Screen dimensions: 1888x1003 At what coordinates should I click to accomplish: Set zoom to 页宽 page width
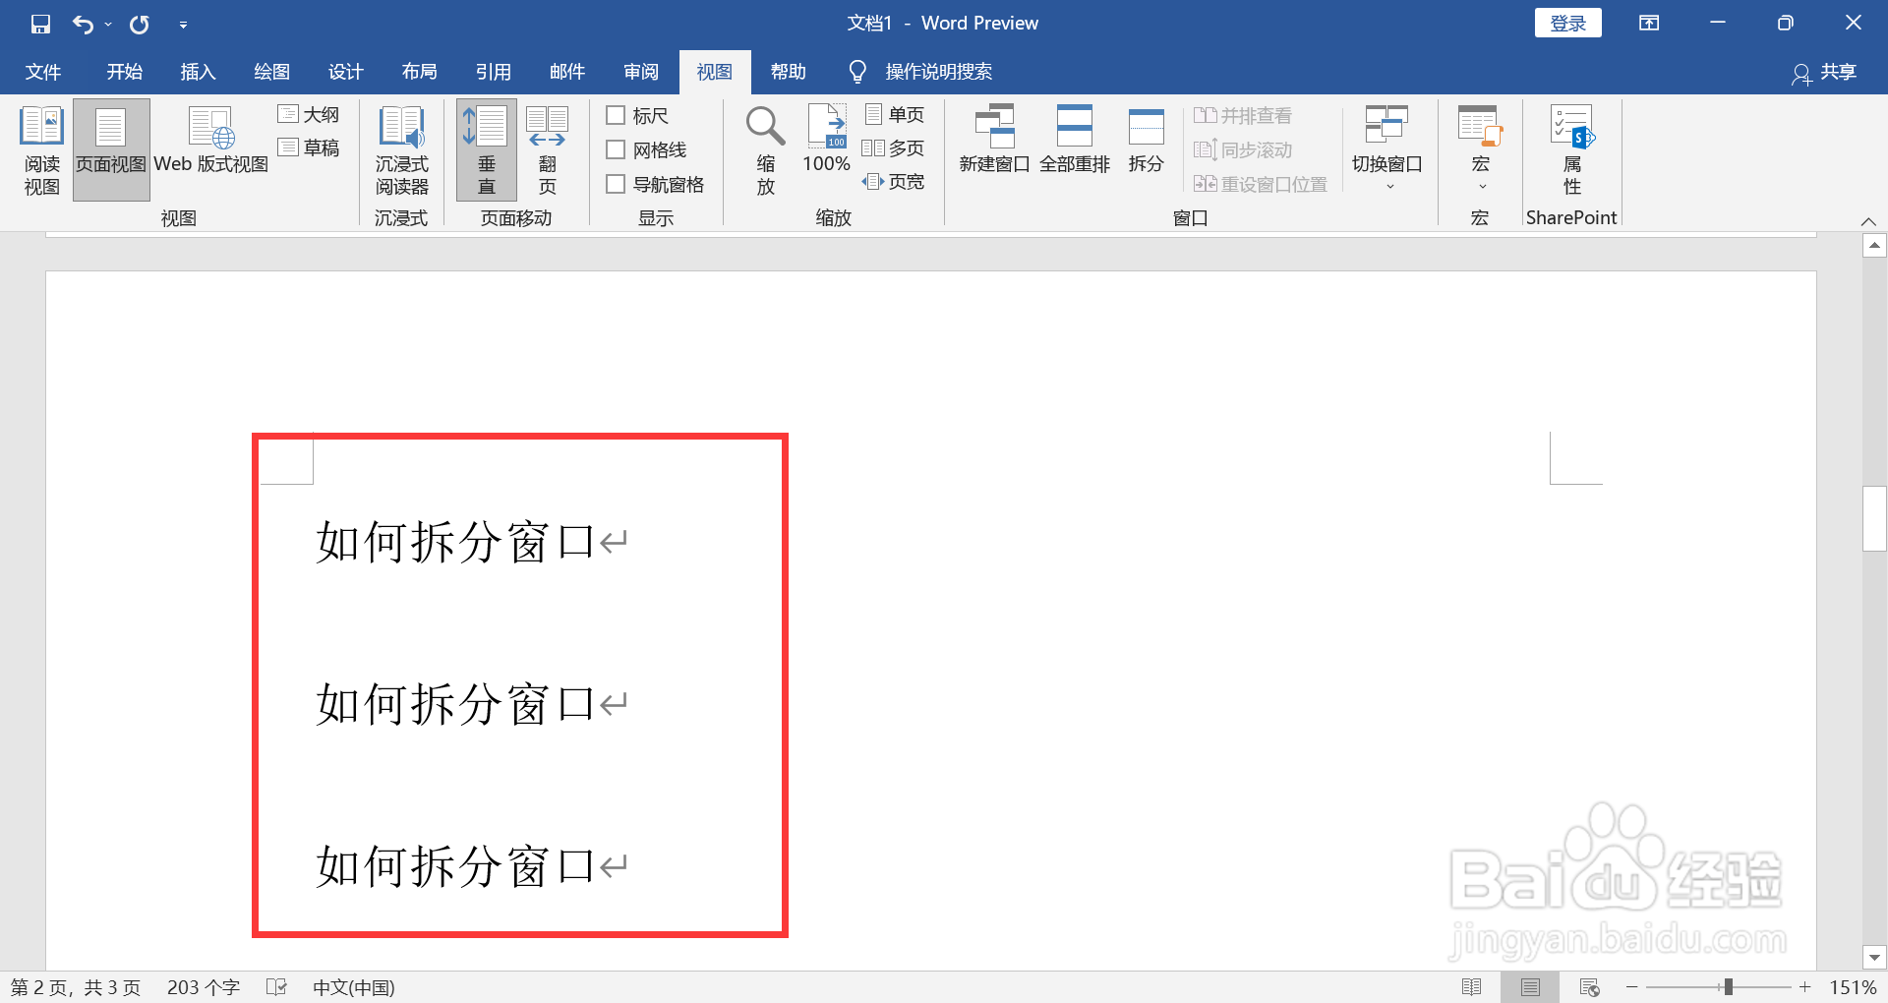[x=893, y=181]
